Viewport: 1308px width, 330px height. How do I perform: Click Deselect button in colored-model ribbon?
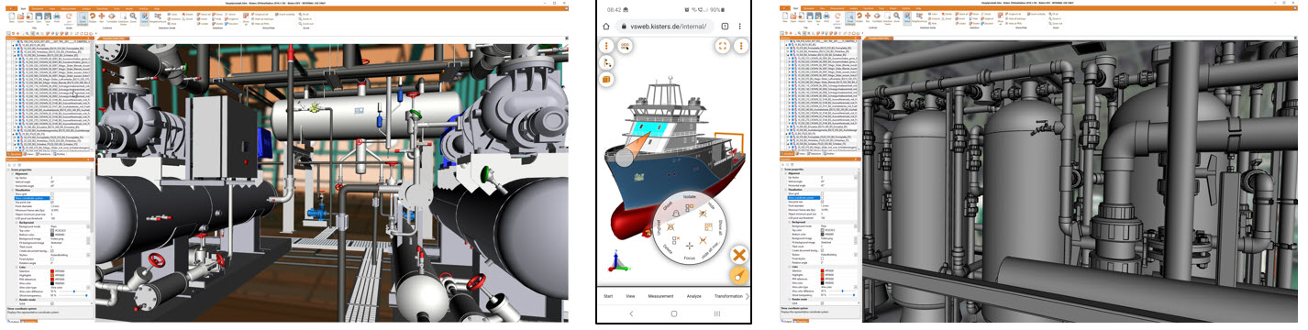[x=230, y=24]
